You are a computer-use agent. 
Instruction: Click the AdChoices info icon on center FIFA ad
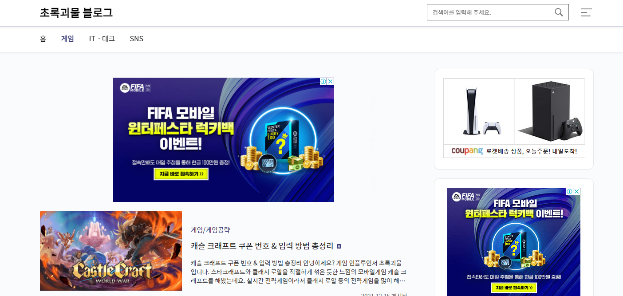pos(323,81)
